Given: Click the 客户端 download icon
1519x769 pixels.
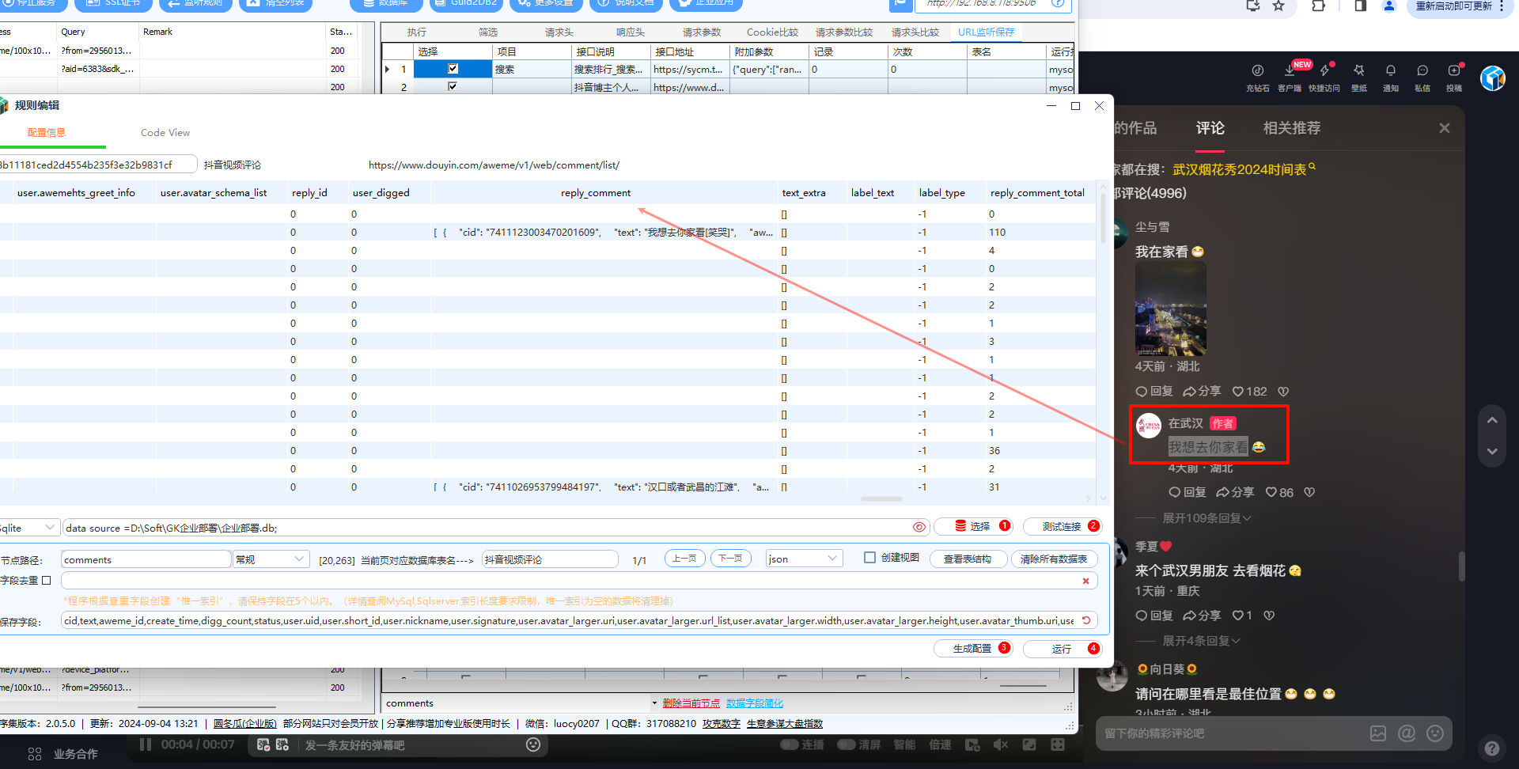Looking at the screenshot, I should pyautogui.click(x=1290, y=70).
